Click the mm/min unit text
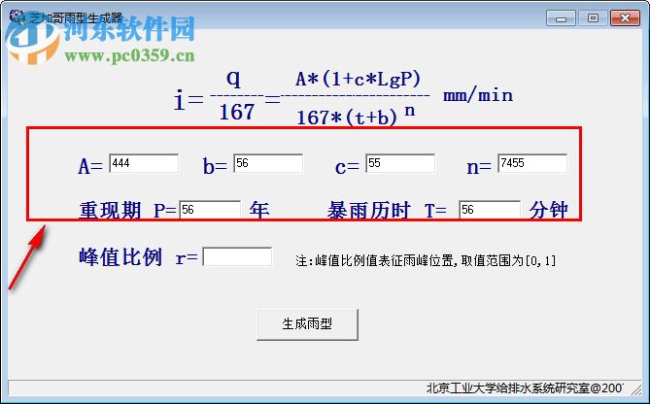Screen dimensions: 650x404 point(478,96)
